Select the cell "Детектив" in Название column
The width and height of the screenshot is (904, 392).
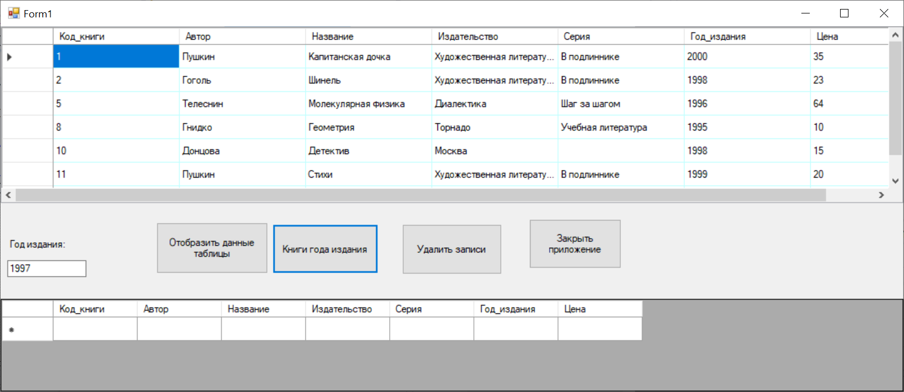[x=368, y=151]
